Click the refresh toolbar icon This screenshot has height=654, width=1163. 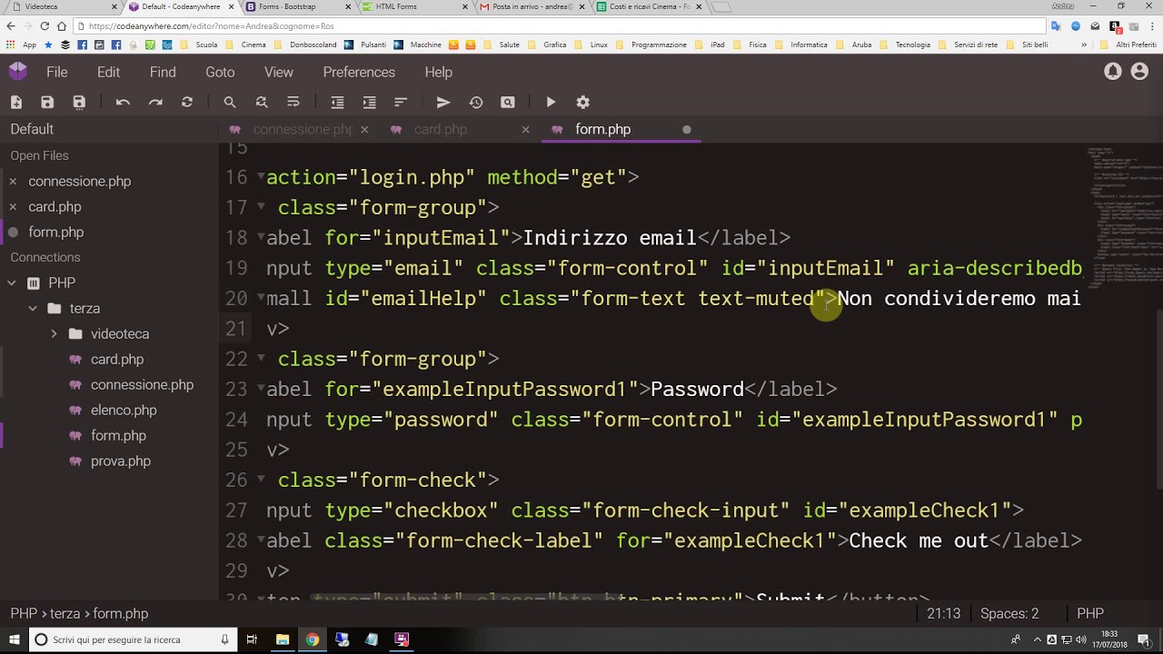pyautogui.click(x=187, y=103)
